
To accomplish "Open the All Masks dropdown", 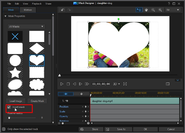I will pyautogui.click(x=26, y=27).
